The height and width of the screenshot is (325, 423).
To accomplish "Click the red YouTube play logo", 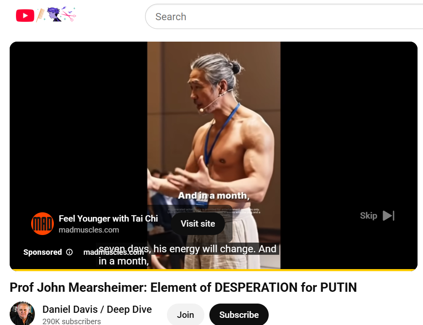I will [25, 16].
